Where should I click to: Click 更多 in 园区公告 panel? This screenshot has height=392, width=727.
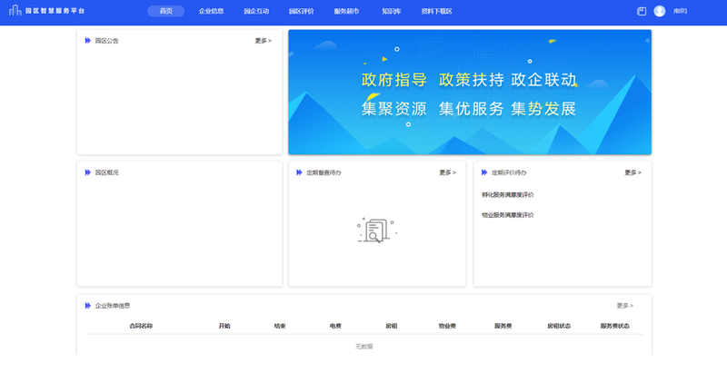pos(263,41)
